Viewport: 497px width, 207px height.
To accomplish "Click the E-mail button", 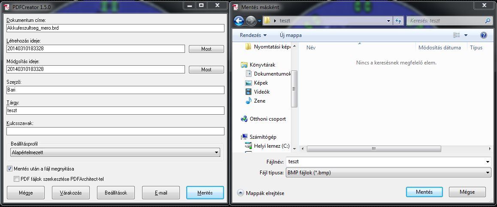I will [x=161, y=192].
